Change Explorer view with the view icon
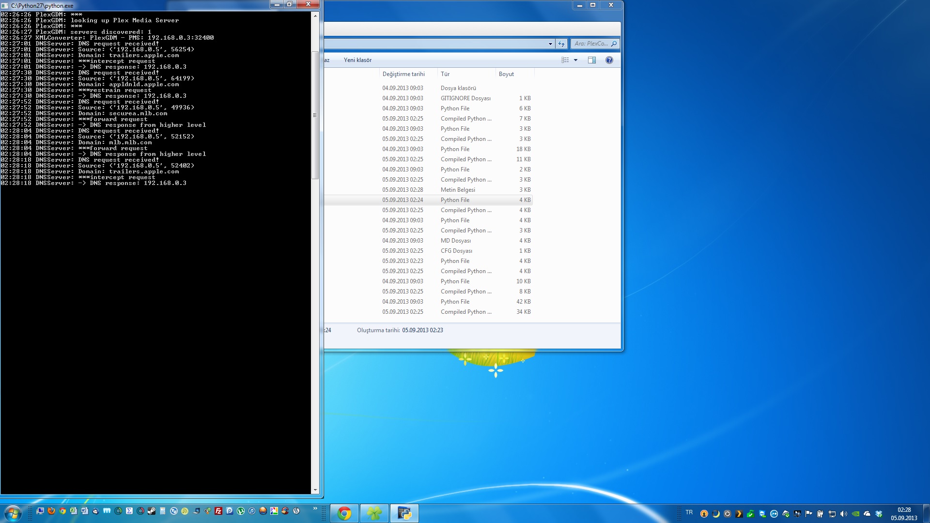Image resolution: width=930 pixels, height=523 pixels. coord(565,60)
